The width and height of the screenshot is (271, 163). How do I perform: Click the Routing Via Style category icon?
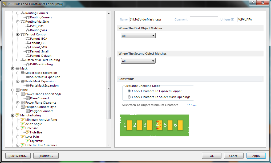[x=22, y=22]
